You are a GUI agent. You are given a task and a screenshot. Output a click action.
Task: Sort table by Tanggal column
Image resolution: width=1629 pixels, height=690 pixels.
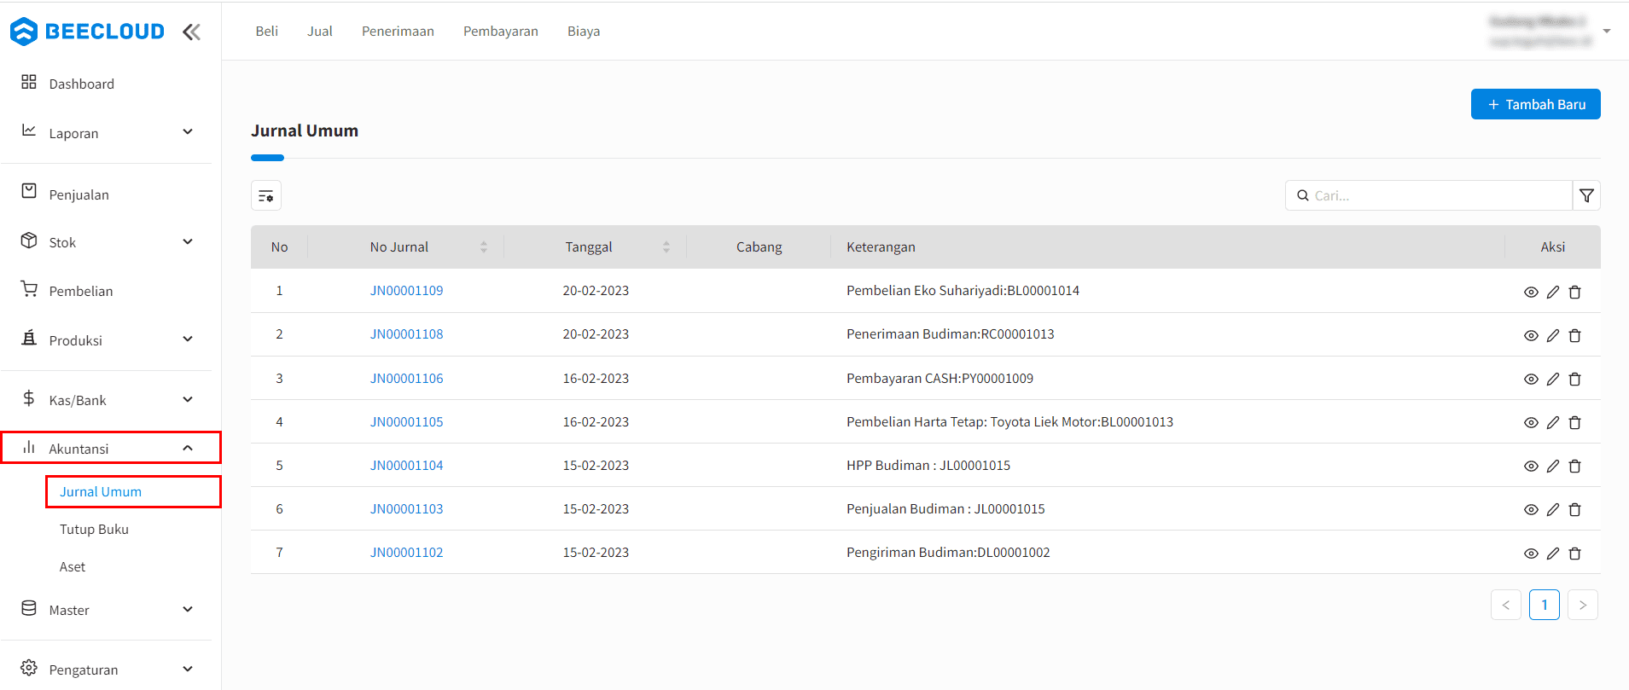666,246
